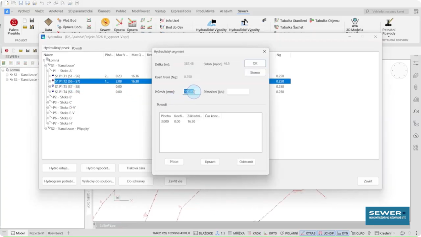Open Tabulka Staničení tool

(x=290, y=21)
